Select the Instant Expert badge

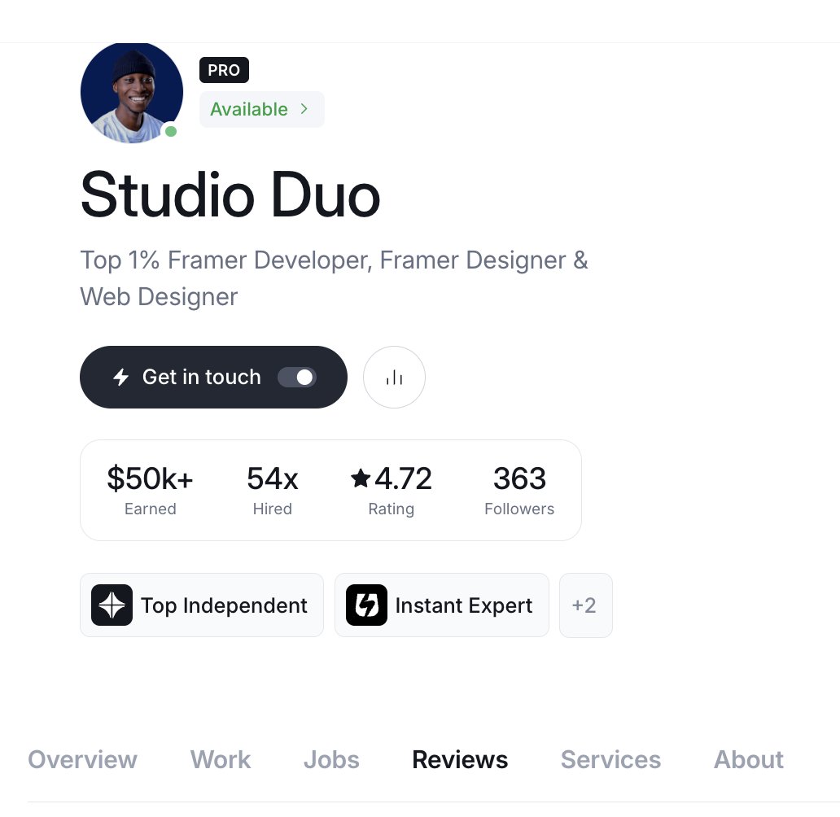[x=441, y=605]
